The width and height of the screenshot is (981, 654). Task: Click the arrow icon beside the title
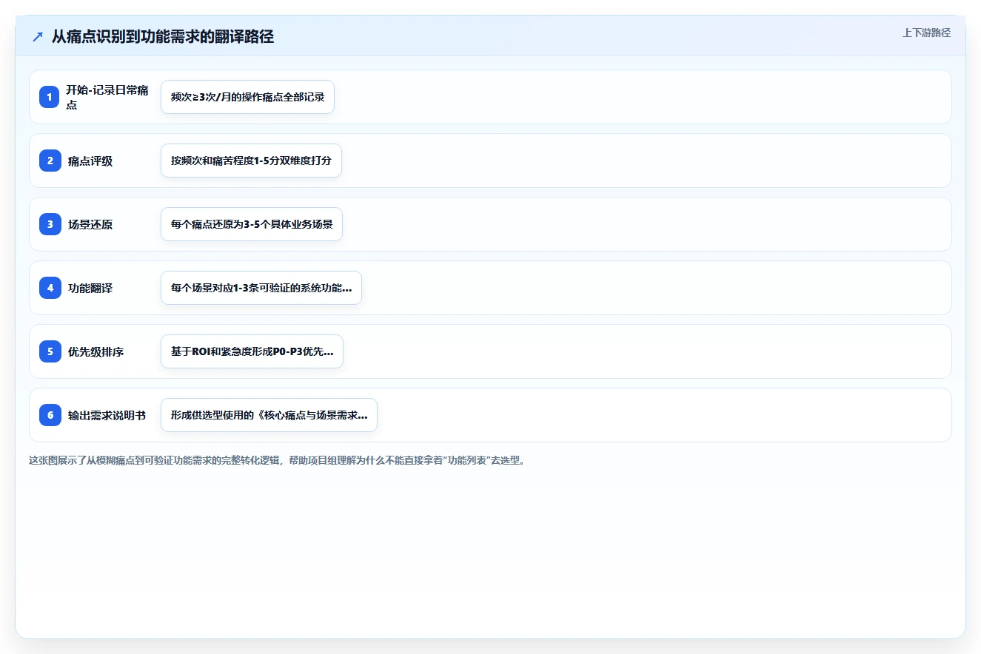point(38,37)
